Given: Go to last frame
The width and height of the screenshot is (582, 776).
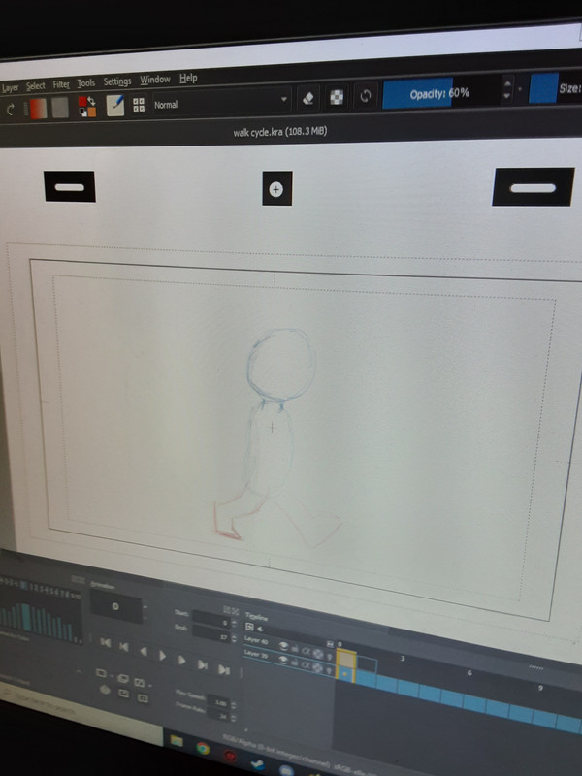Looking at the screenshot, I should [224, 669].
